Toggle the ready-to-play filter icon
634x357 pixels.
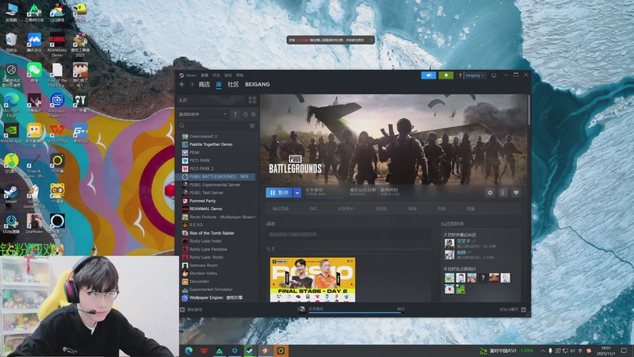click(254, 114)
